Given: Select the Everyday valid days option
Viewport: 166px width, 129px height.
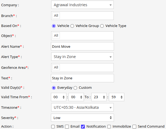Looking at the screenshot, I should click(x=54, y=88).
